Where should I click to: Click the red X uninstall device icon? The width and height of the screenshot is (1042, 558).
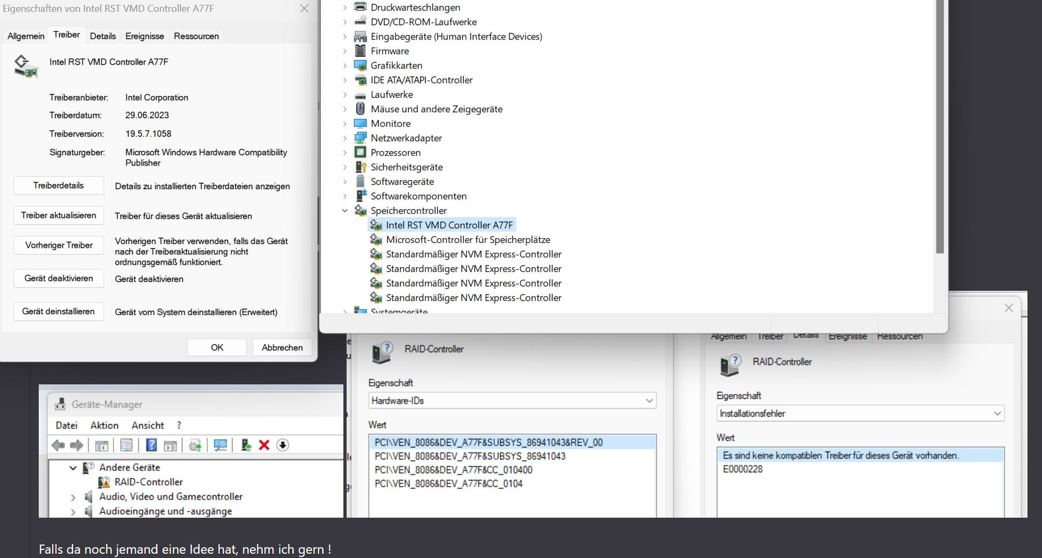tap(264, 445)
